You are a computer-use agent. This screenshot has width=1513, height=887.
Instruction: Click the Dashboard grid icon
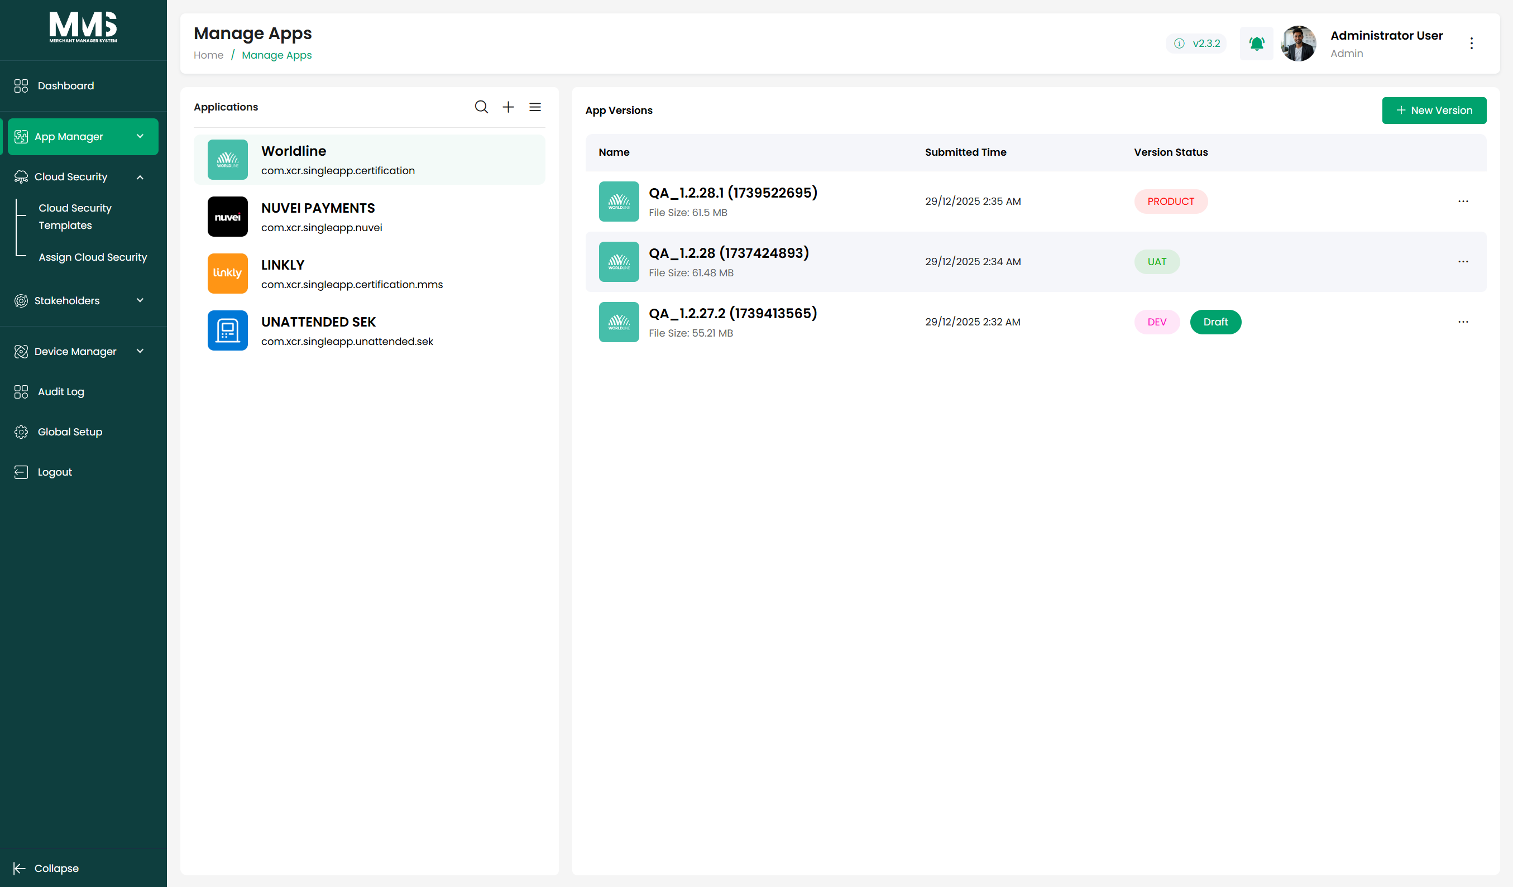click(x=21, y=86)
